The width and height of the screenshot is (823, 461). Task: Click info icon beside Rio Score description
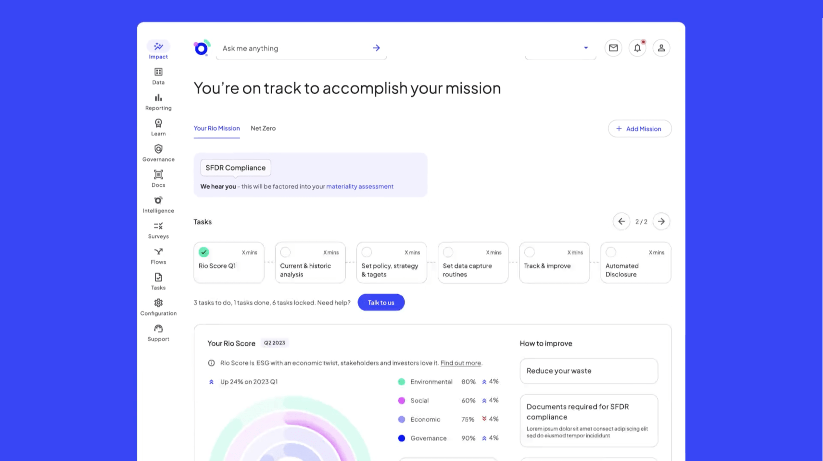[x=211, y=363]
